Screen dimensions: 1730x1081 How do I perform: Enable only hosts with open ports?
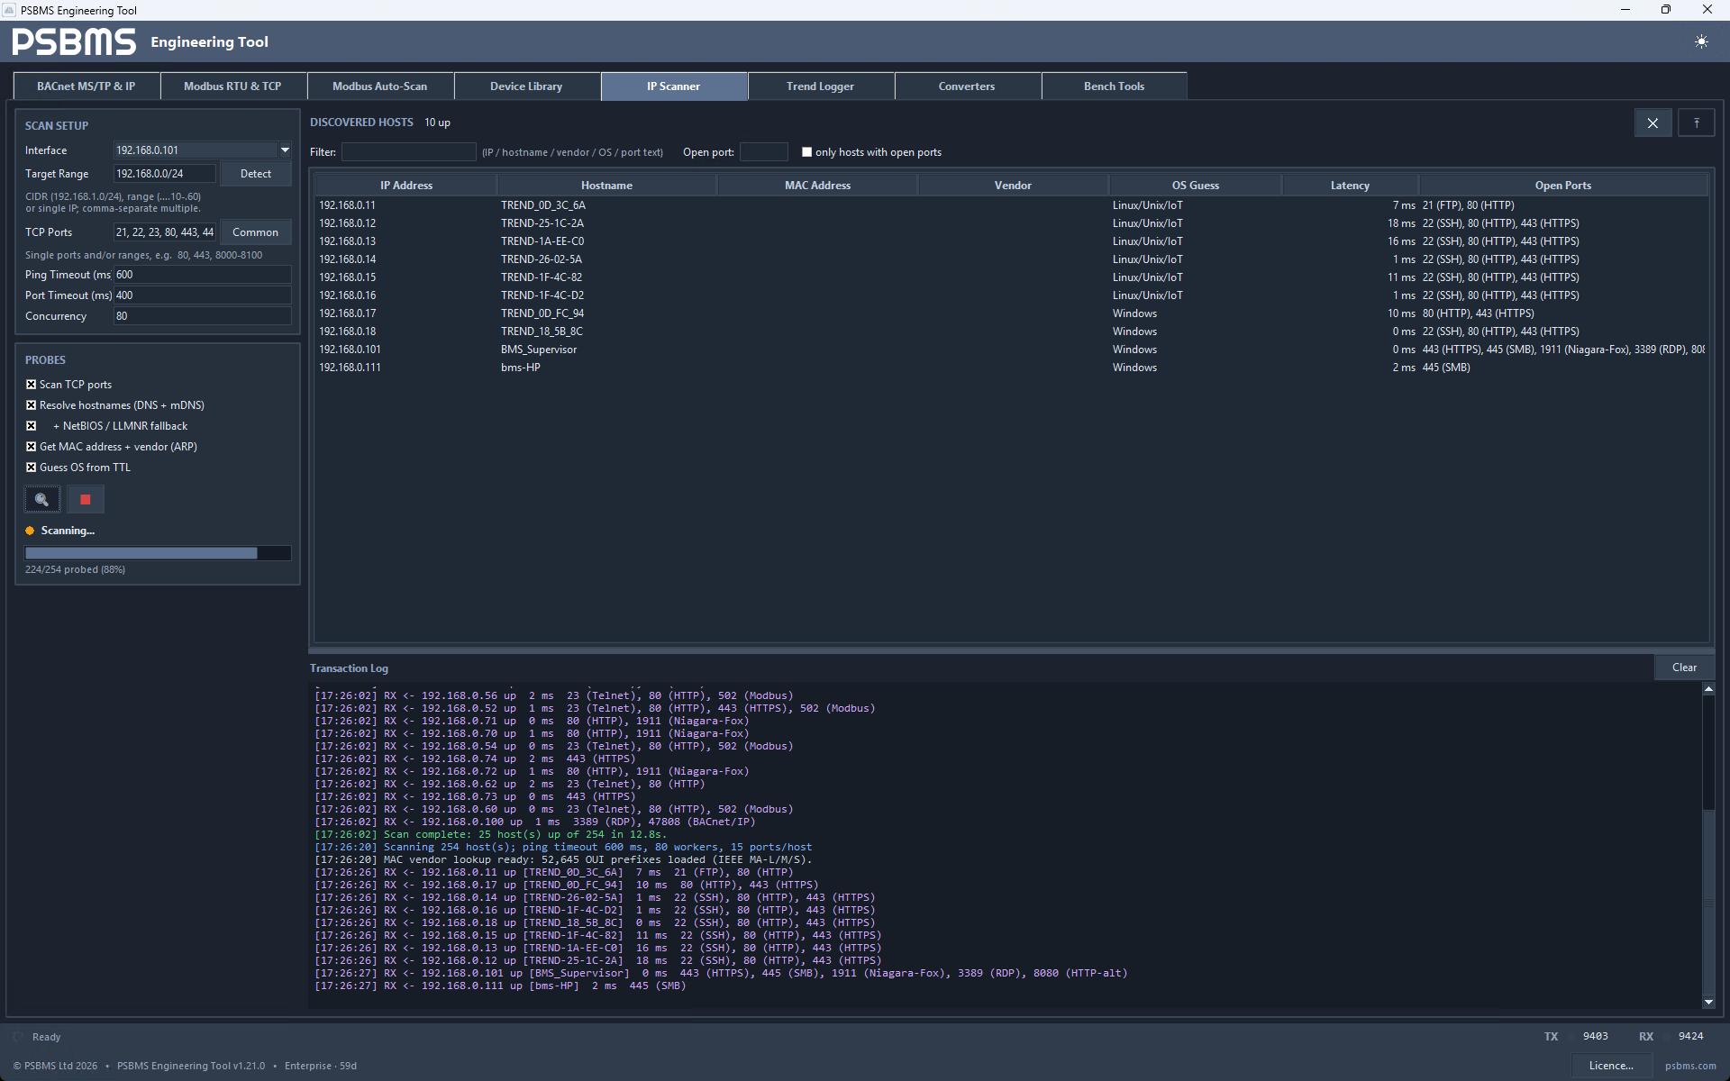point(806,152)
